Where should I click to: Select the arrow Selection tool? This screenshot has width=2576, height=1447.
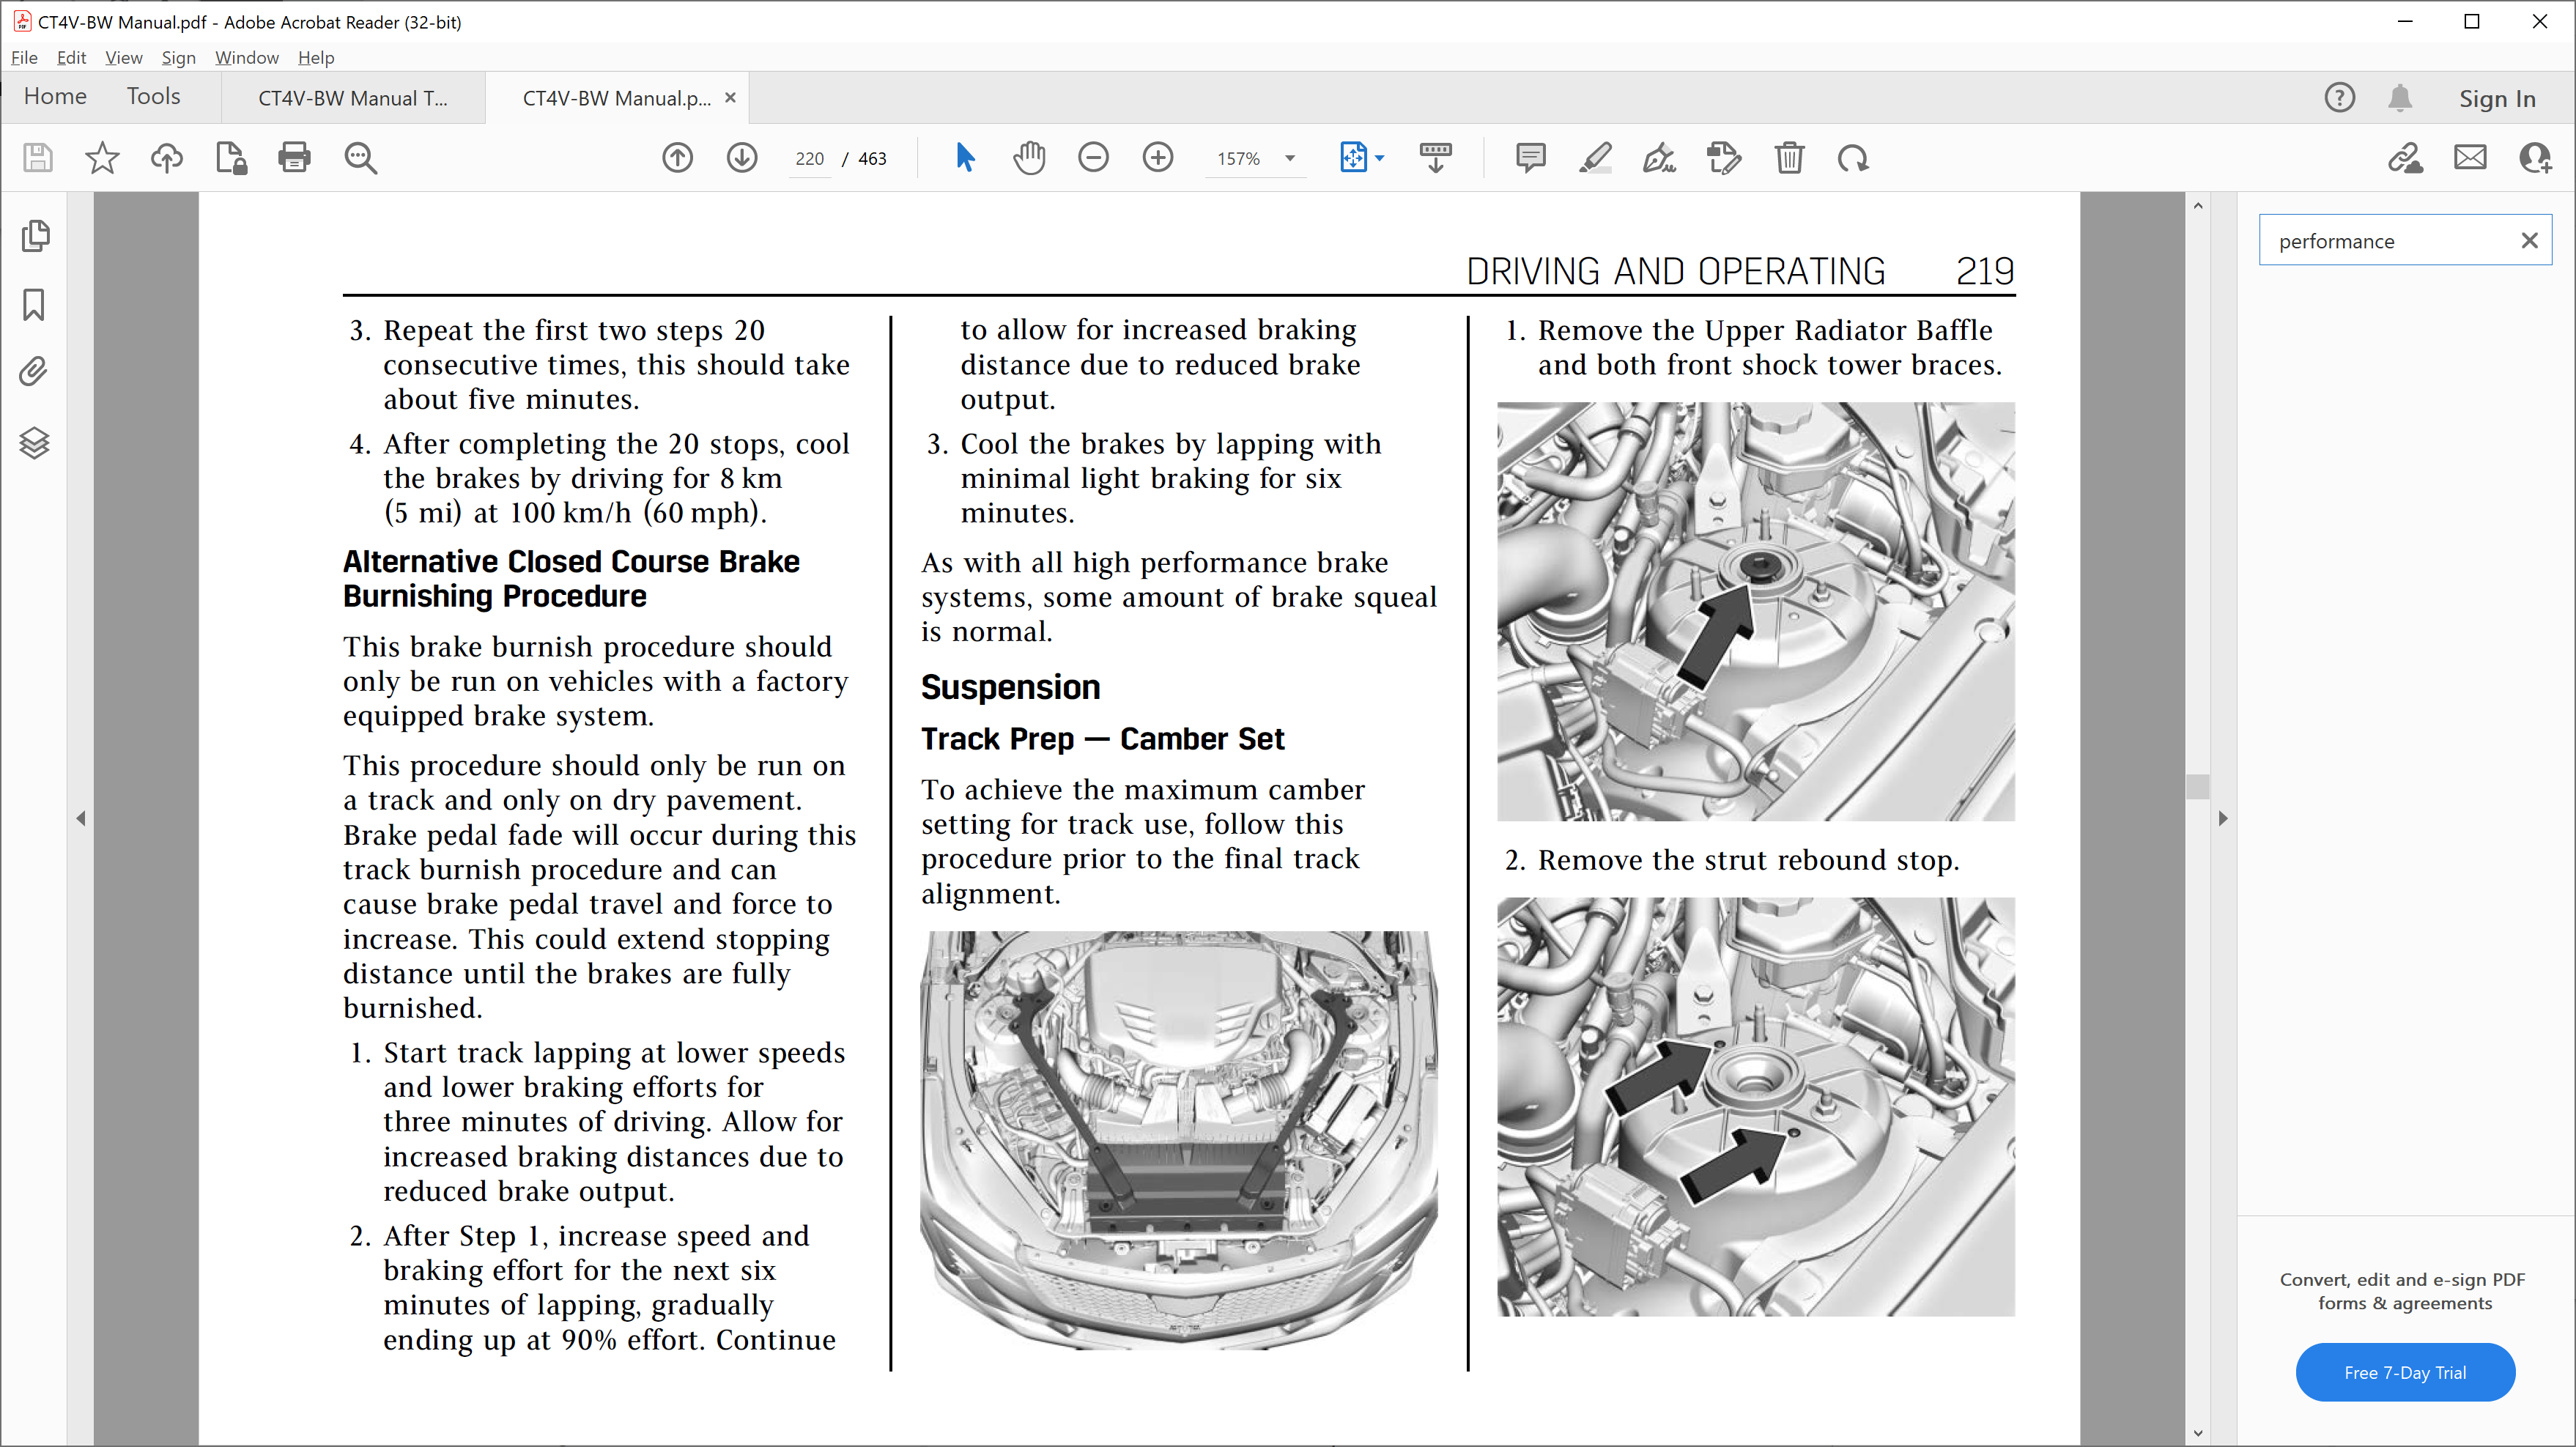[965, 158]
